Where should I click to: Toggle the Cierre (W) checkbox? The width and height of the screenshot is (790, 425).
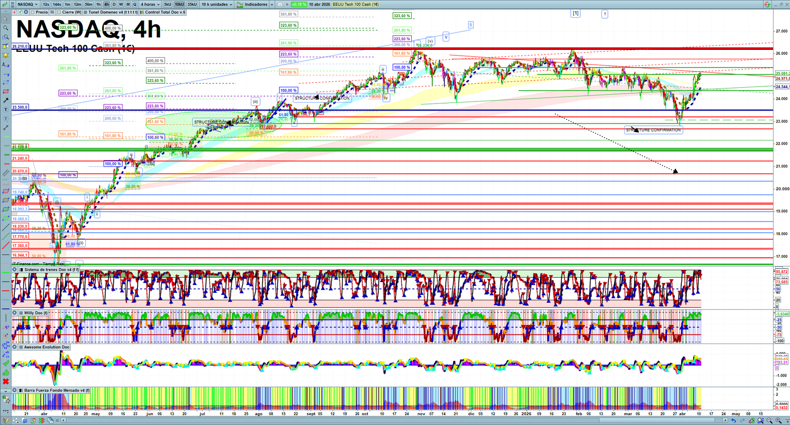point(59,12)
